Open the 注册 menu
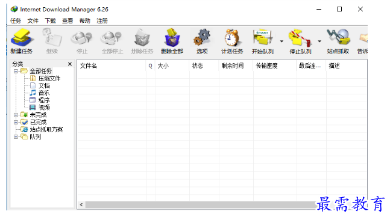This screenshot has width=390, height=223. [x=102, y=21]
